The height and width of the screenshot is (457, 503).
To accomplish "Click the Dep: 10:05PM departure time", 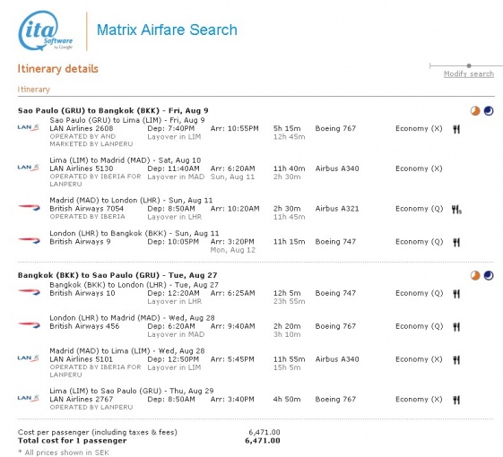I will (173, 242).
